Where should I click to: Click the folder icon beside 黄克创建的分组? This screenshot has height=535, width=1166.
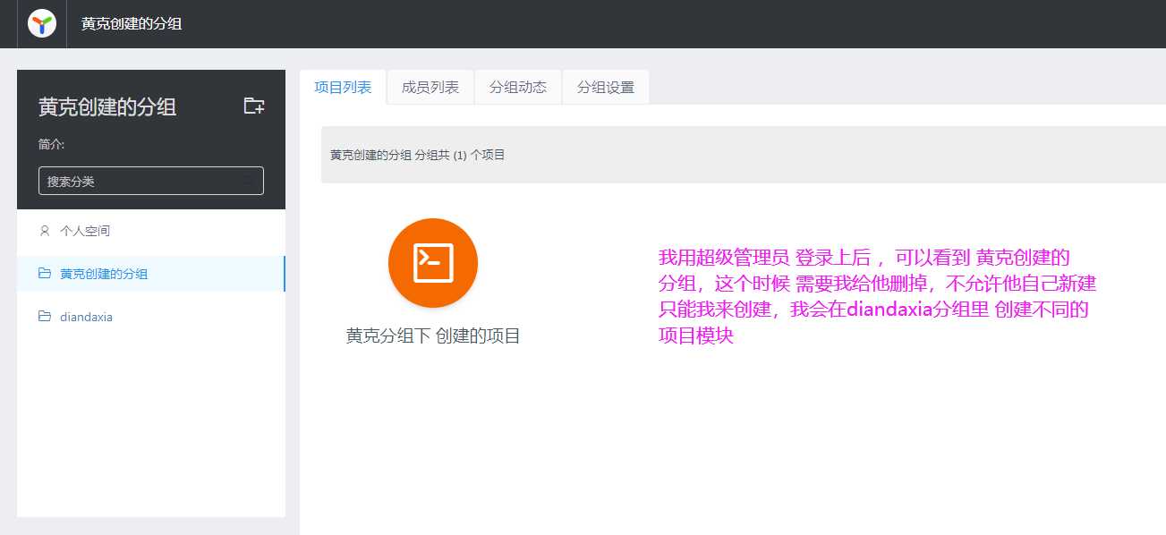pyautogui.click(x=45, y=274)
